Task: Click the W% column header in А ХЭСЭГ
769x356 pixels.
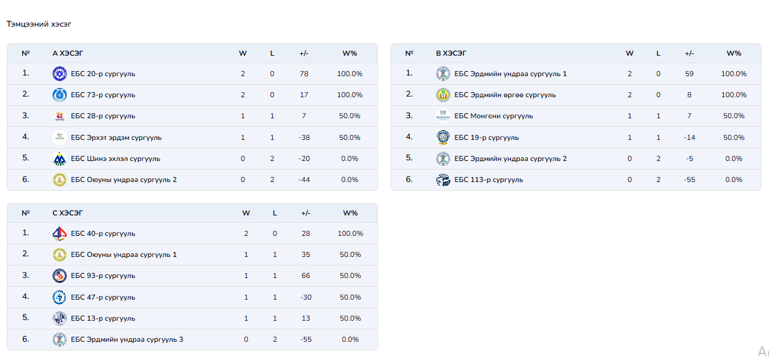Action: tap(350, 53)
